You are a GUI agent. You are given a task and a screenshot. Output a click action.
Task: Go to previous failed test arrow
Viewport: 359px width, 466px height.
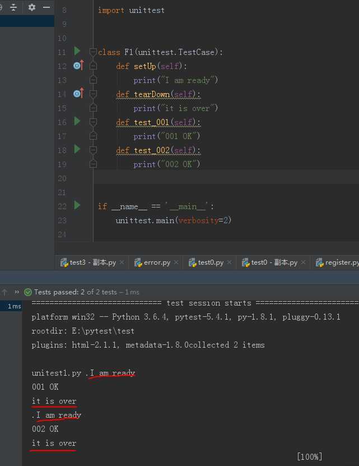(x=4, y=292)
